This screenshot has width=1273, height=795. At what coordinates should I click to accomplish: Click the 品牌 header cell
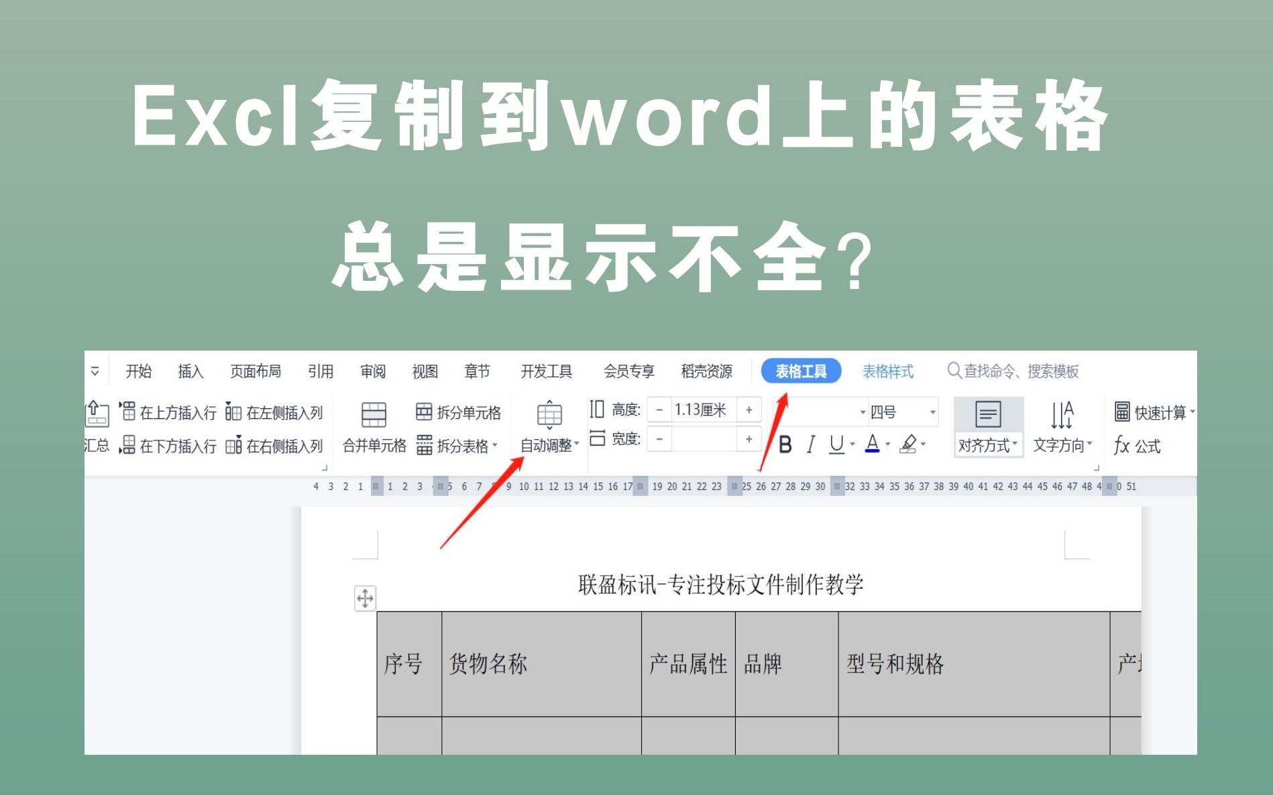tap(787, 664)
